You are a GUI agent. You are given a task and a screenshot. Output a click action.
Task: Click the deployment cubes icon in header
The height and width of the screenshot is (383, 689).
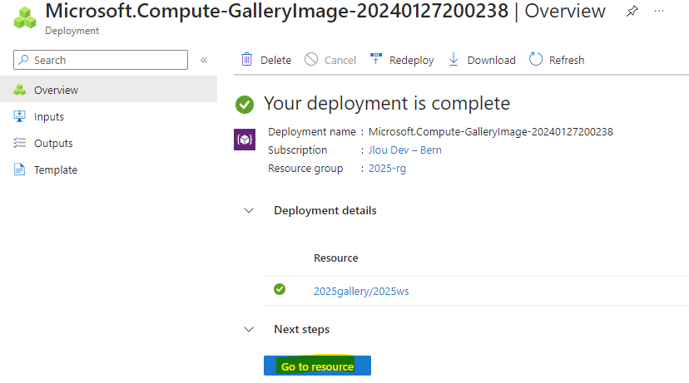[x=25, y=17]
